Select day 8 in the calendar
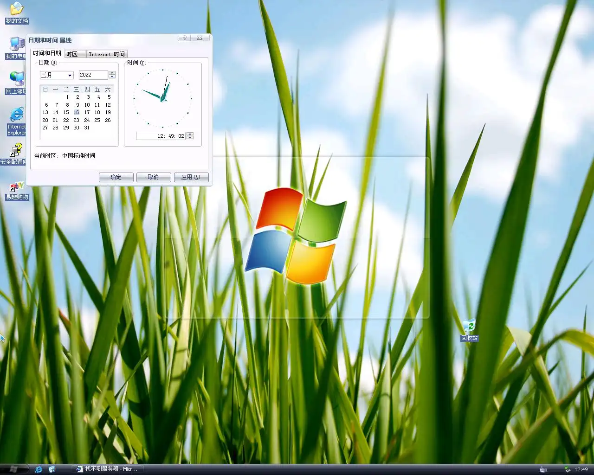 [x=67, y=105]
